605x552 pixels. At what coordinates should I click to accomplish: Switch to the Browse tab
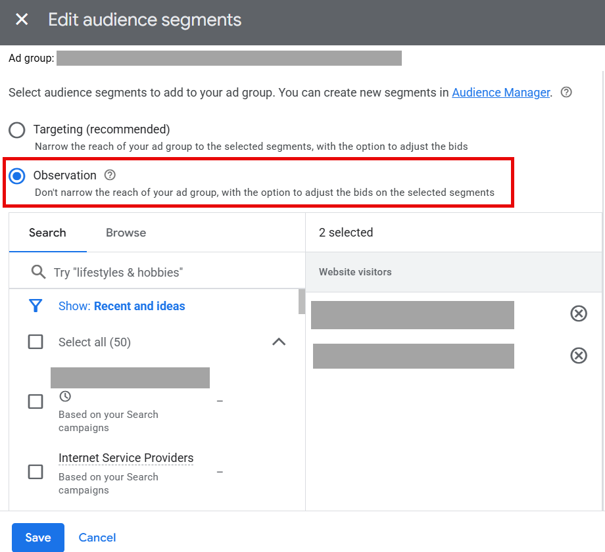coord(126,233)
